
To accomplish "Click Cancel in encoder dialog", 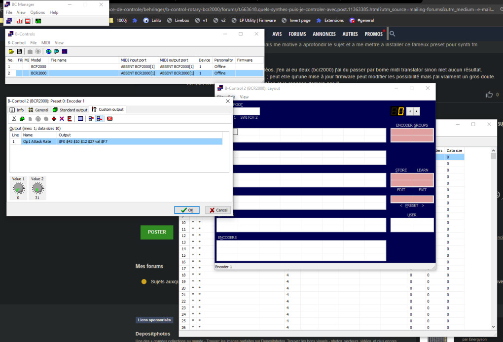I will pyautogui.click(x=218, y=210).
